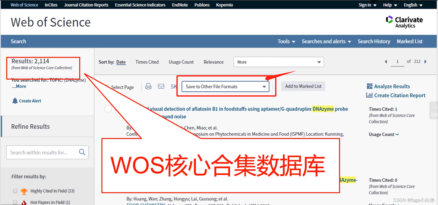Open Journal Citation Reports
The height and width of the screenshot is (205, 438).
(86, 5)
